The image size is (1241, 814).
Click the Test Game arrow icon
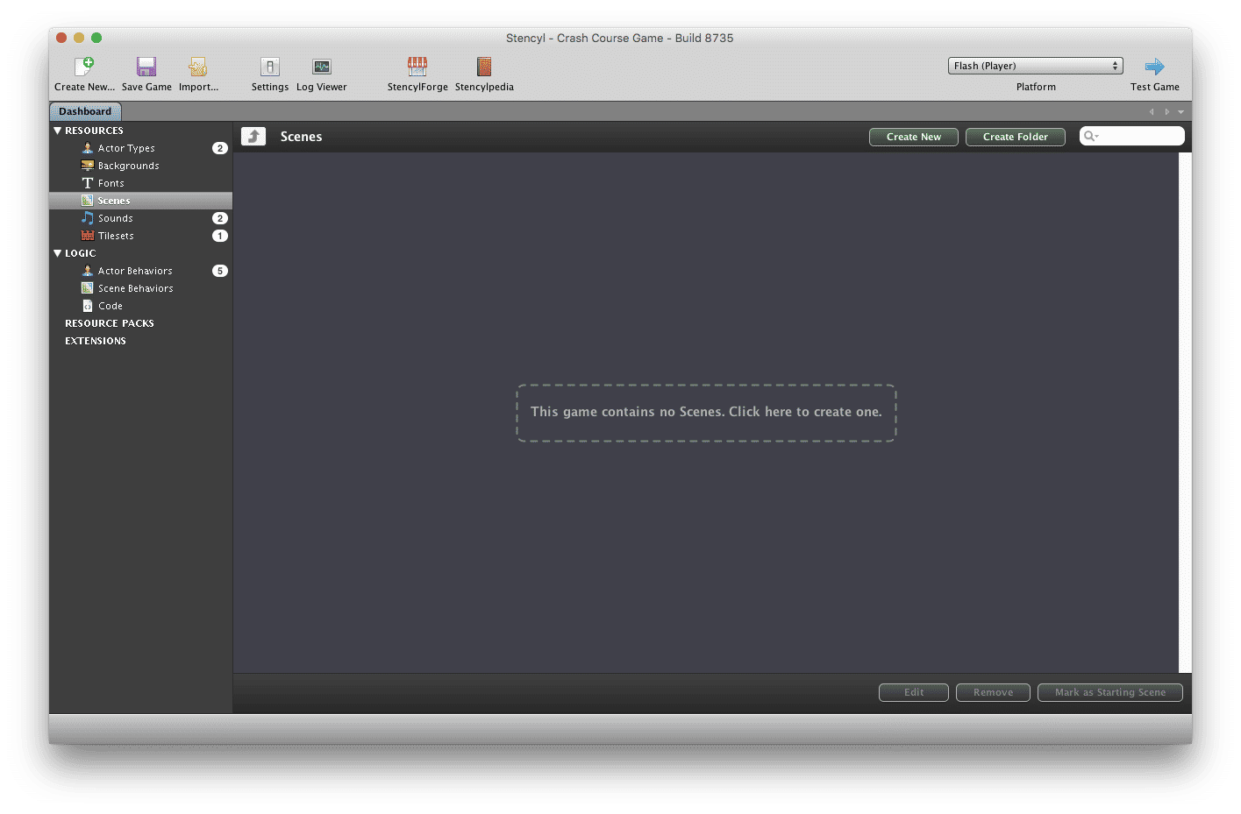coord(1154,67)
